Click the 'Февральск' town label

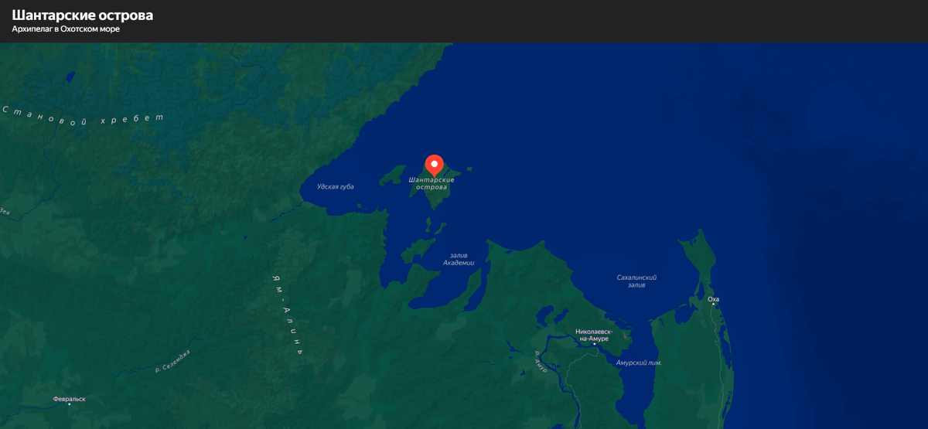(70, 399)
